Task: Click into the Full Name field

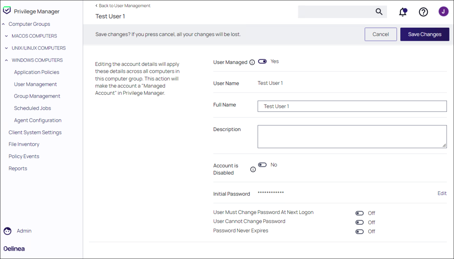Action: (352, 106)
